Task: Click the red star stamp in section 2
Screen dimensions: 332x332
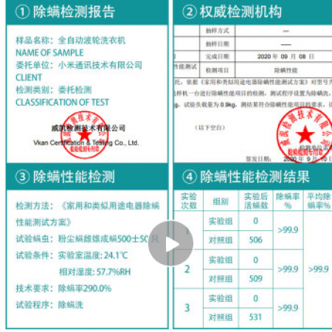Action: 305,135
